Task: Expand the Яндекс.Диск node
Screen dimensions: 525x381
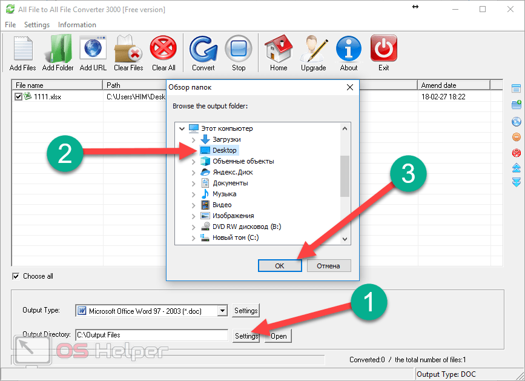Action: click(x=194, y=173)
